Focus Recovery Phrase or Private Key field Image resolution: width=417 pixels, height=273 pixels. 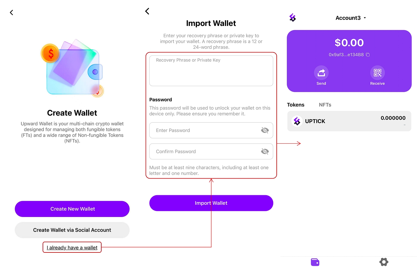click(211, 71)
